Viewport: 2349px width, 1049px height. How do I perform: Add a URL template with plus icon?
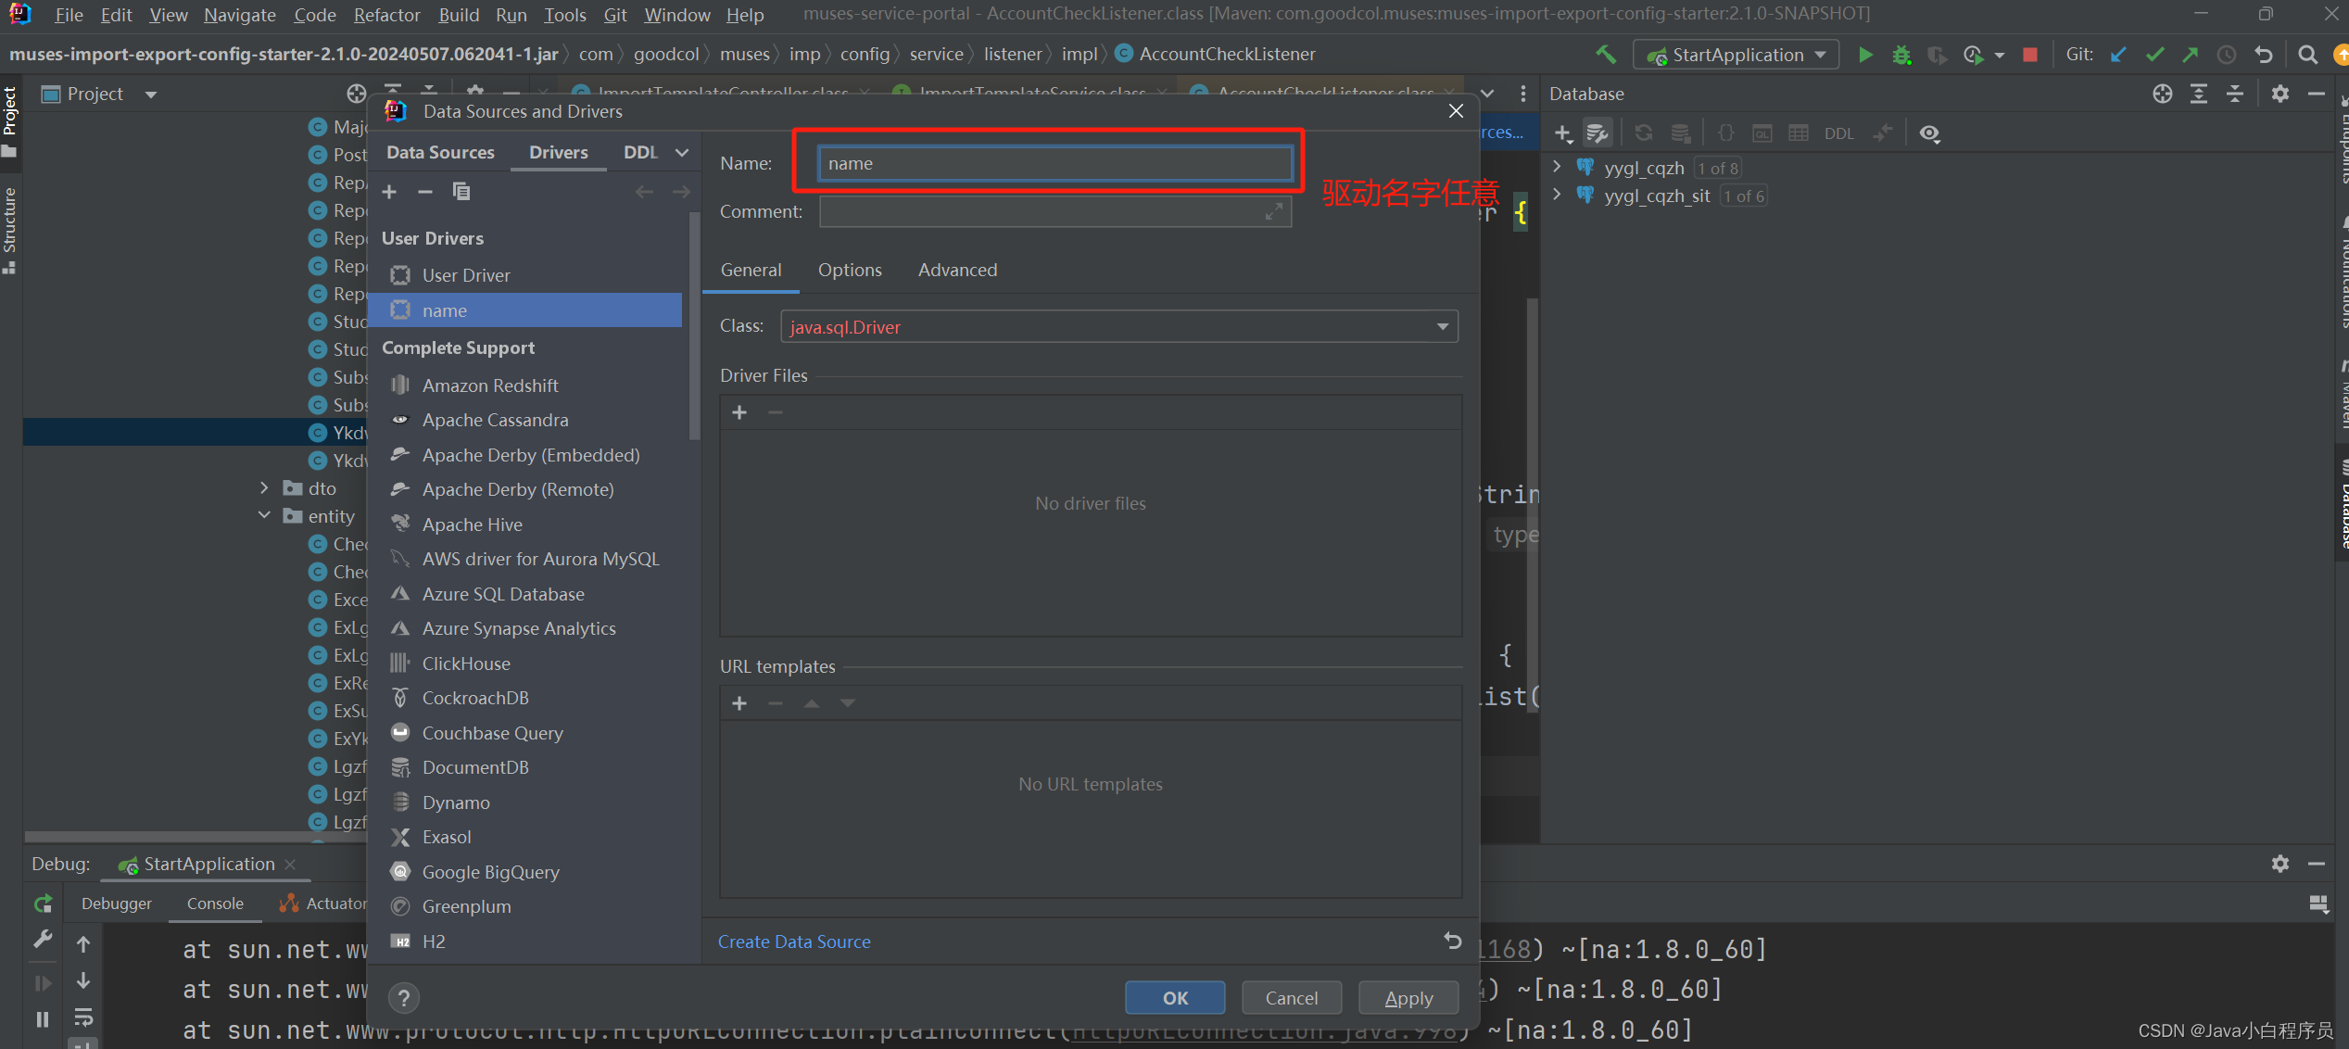tap(739, 703)
